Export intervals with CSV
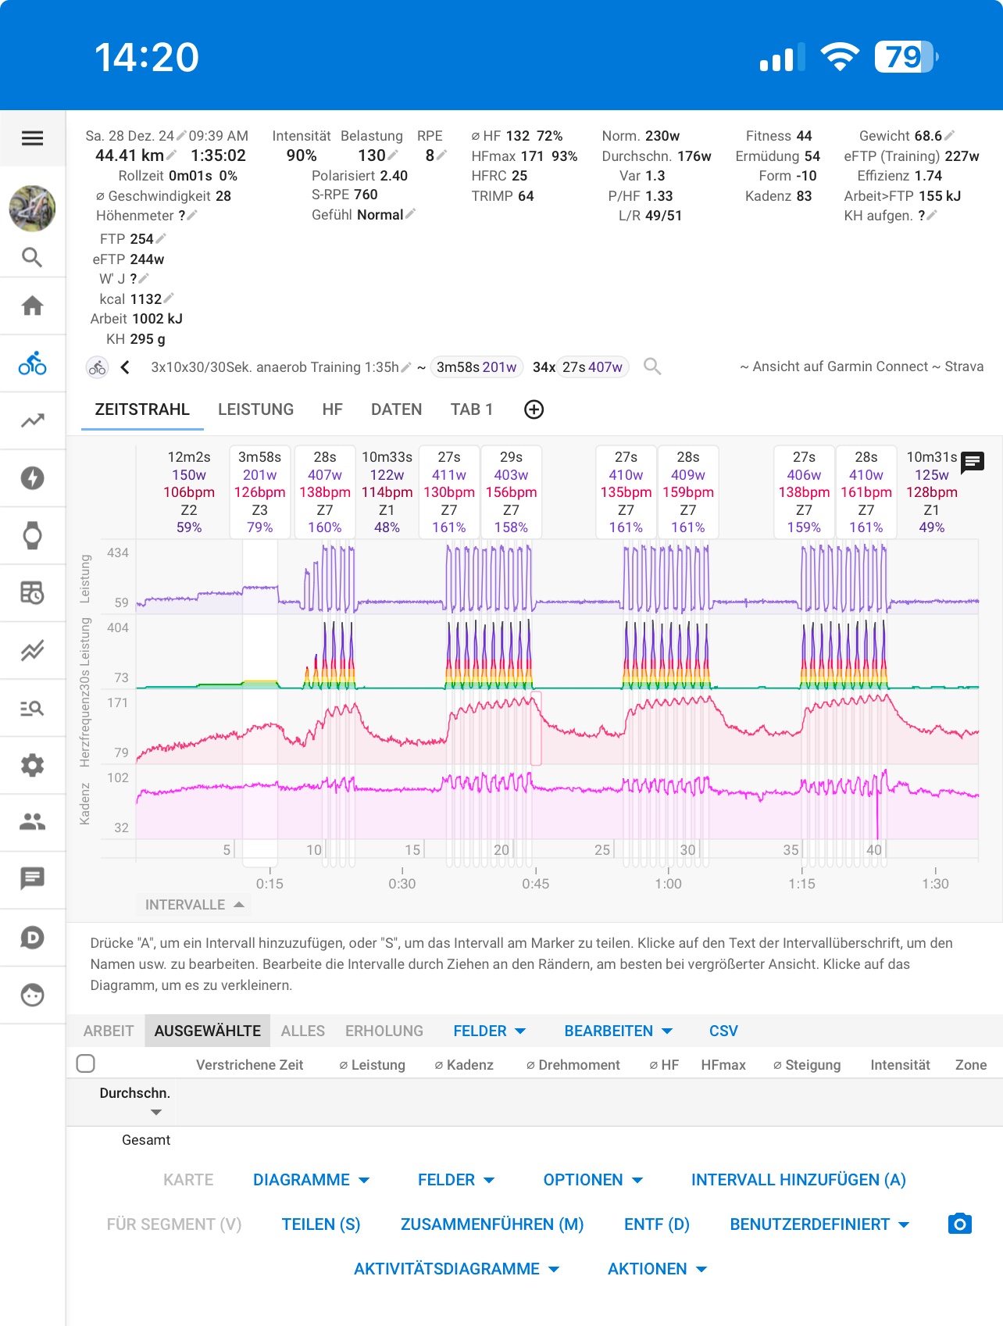 [x=723, y=1031]
